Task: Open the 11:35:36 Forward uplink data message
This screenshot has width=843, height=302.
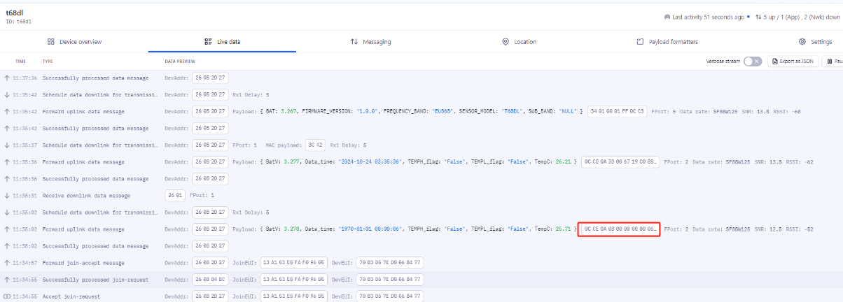Action: [x=421, y=162]
